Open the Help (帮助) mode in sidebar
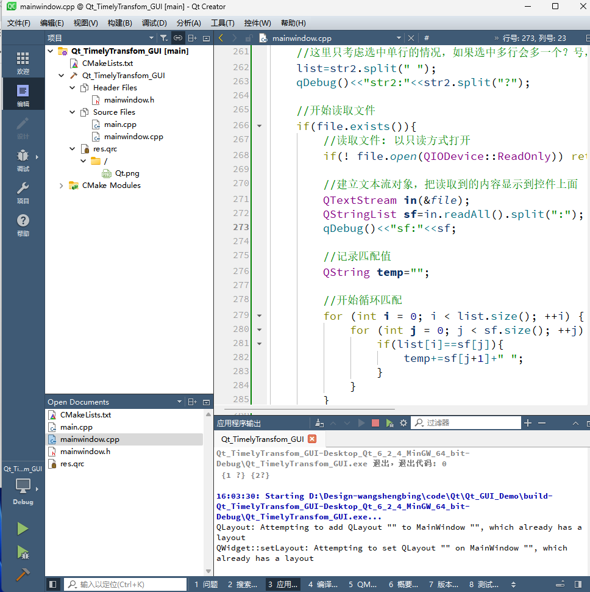This screenshot has height=592, width=590. click(x=23, y=225)
